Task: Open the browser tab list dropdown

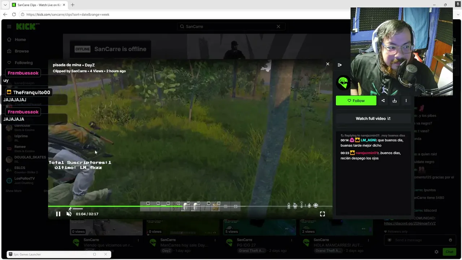Action: coord(5,5)
